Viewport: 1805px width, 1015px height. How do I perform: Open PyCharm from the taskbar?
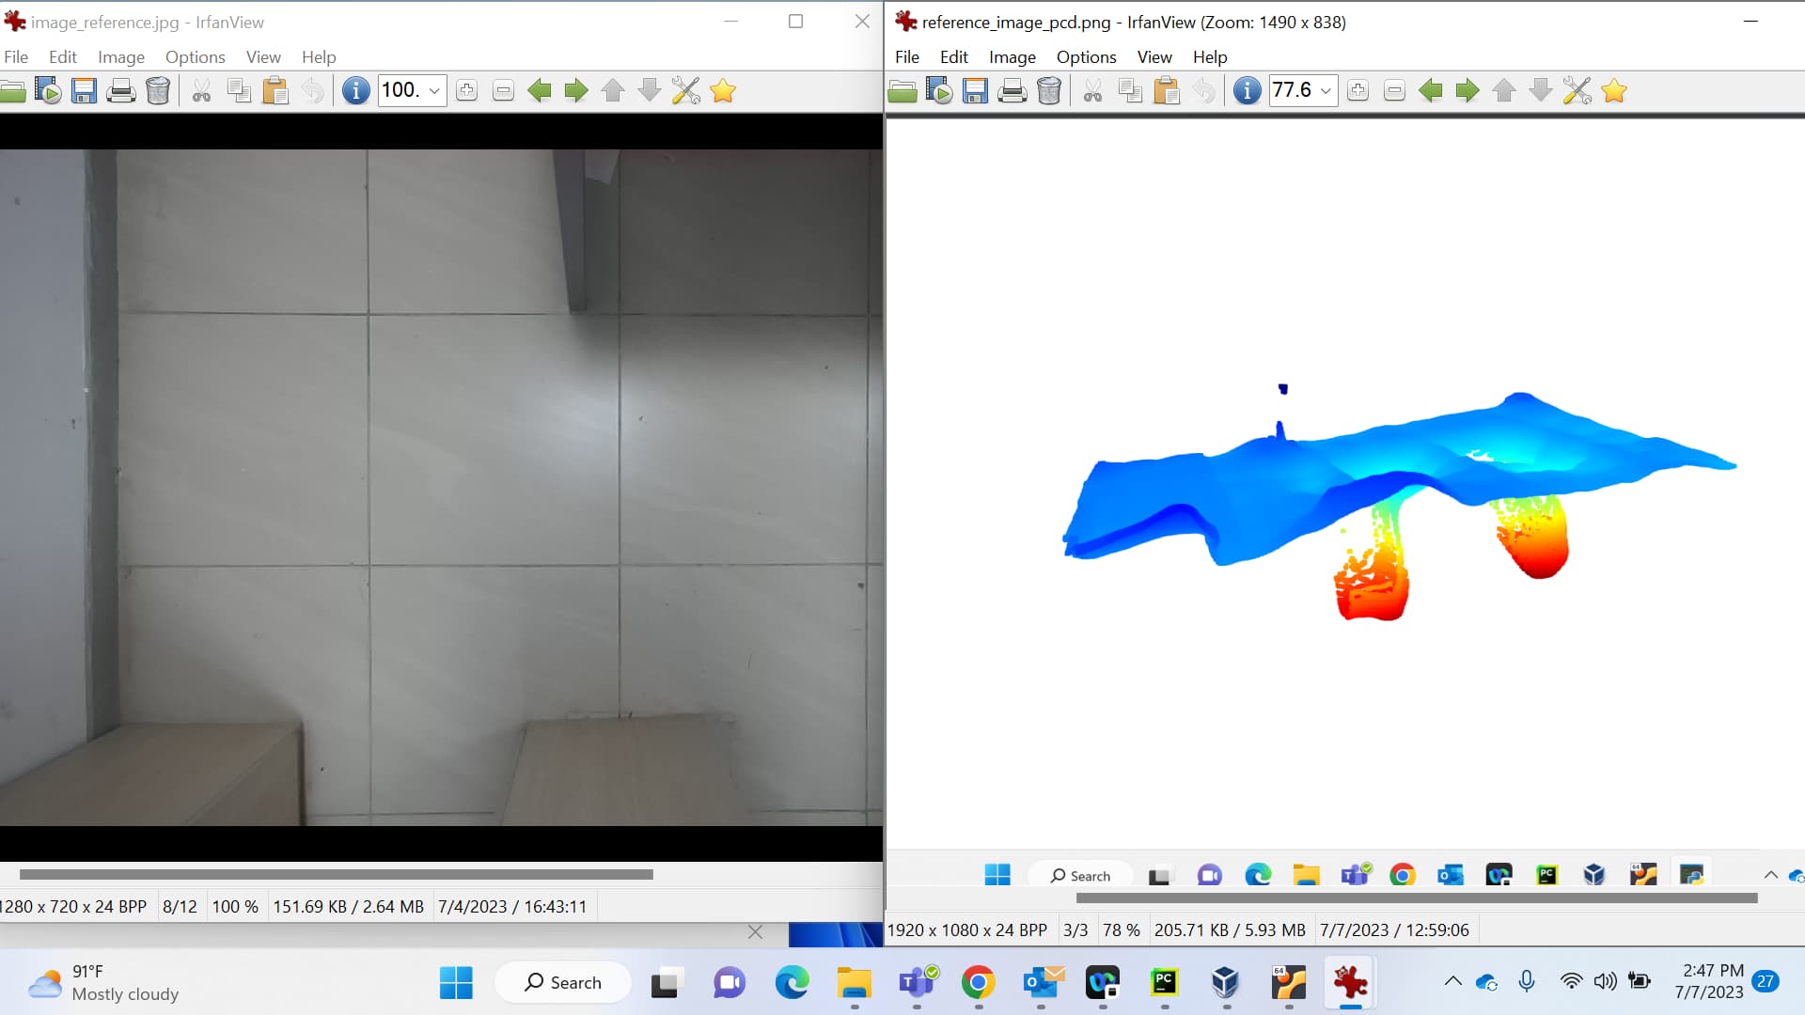[1163, 984]
